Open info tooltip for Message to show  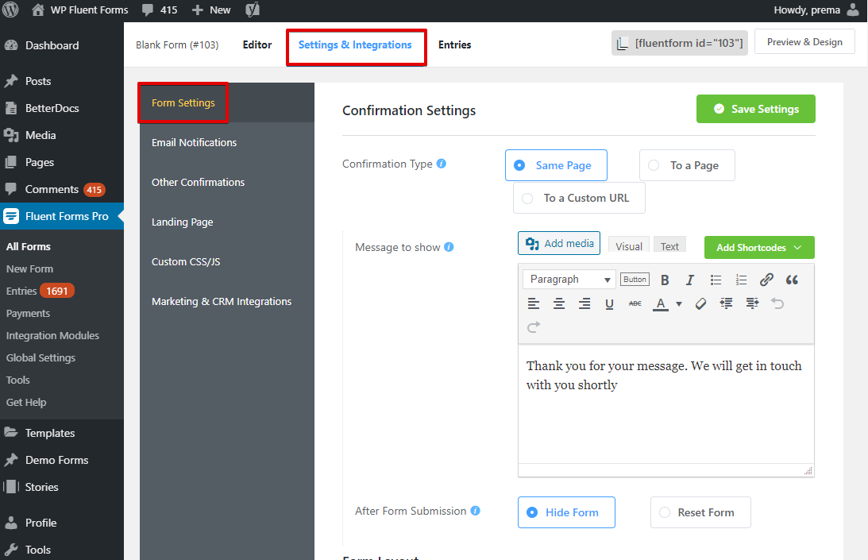449,246
